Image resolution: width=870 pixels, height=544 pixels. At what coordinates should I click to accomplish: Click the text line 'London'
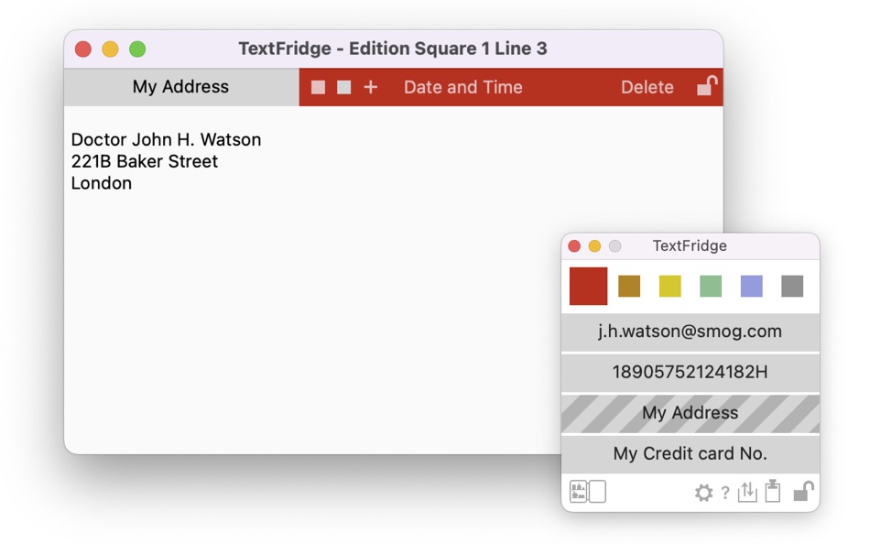102,183
